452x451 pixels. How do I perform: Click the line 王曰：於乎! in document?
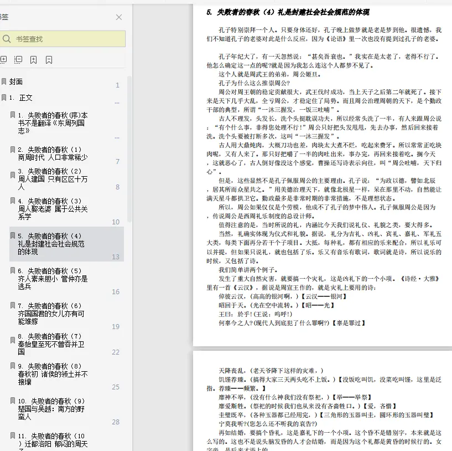256,315
